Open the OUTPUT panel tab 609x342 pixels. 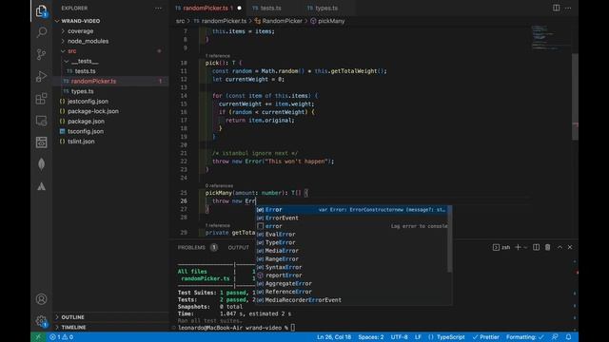coord(239,247)
